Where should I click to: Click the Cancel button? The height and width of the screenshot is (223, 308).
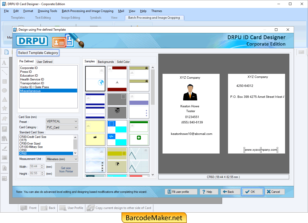pyautogui.click(x=275, y=192)
